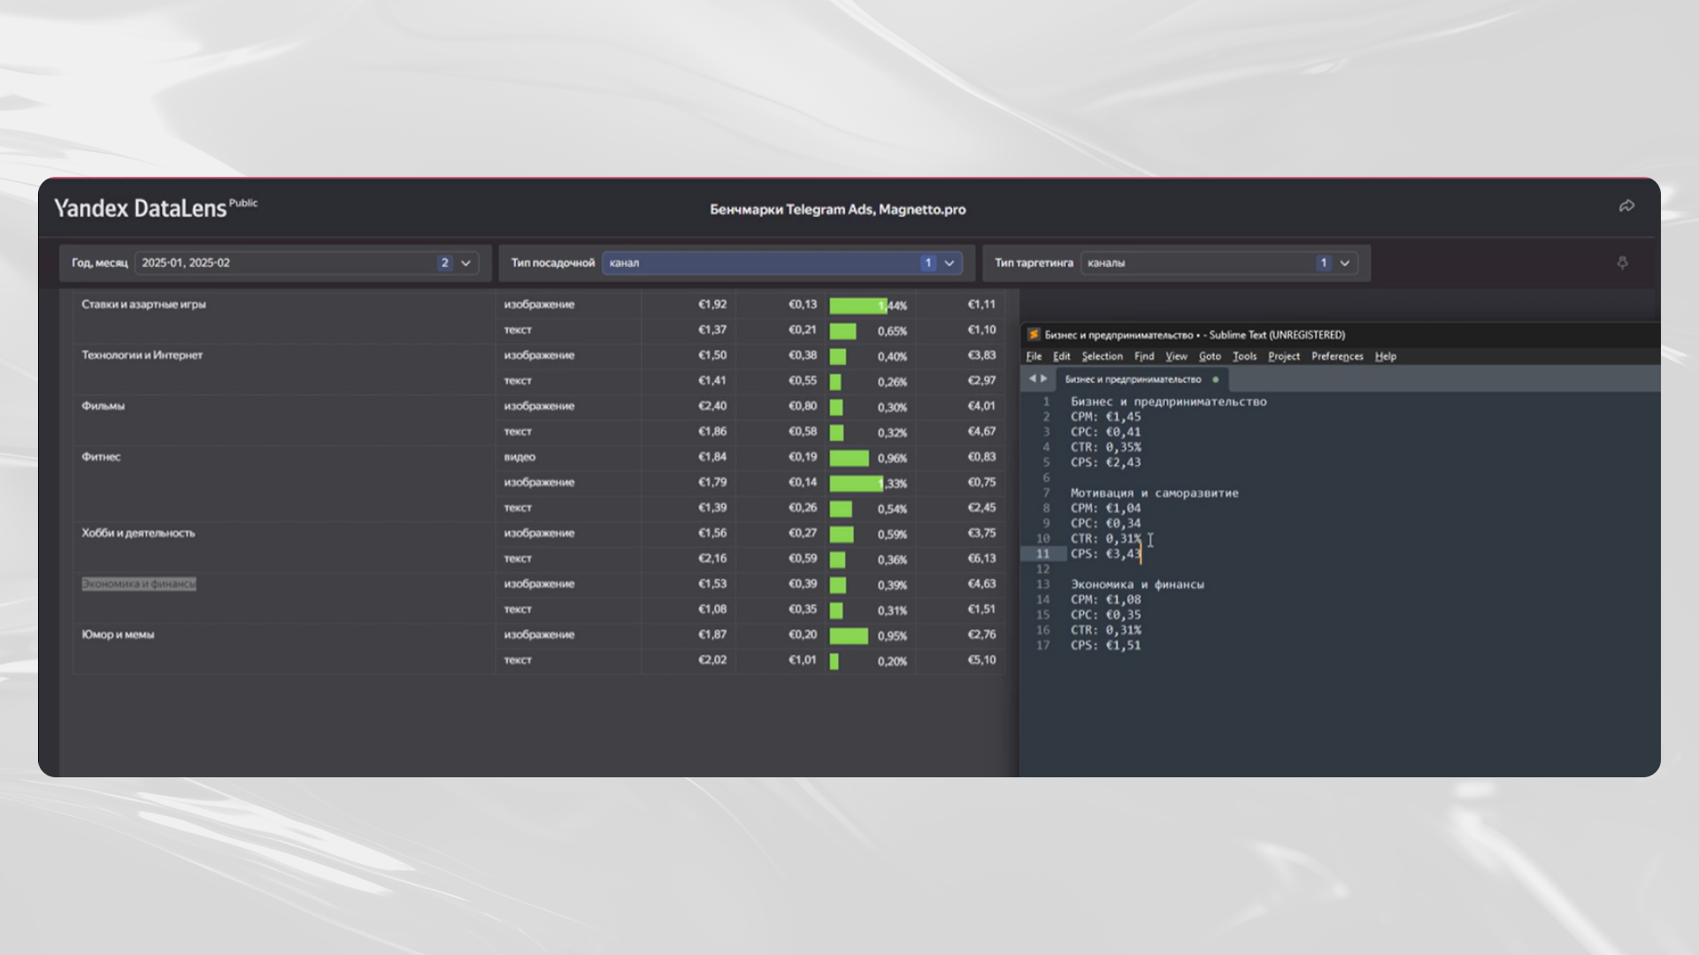Open the Selection menu in Sublime Text
The width and height of the screenshot is (1699, 955).
click(1102, 356)
